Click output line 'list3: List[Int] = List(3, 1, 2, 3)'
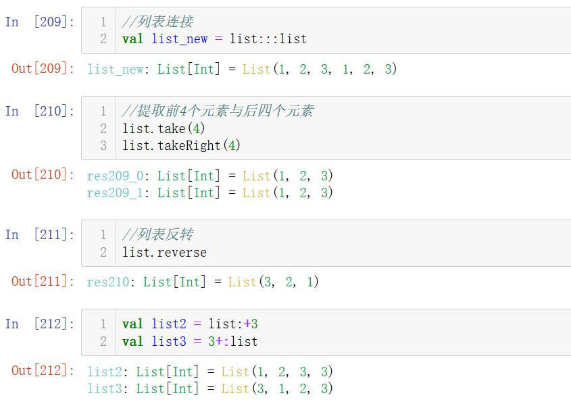This screenshot has width=571, height=406. (x=209, y=388)
